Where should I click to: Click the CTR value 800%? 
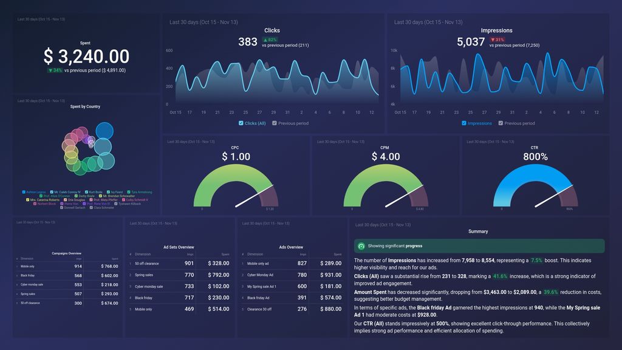[535, 157]
